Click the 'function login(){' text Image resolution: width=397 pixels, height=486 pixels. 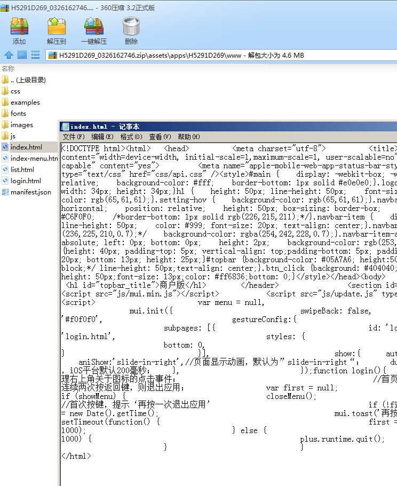click(350, 371)
